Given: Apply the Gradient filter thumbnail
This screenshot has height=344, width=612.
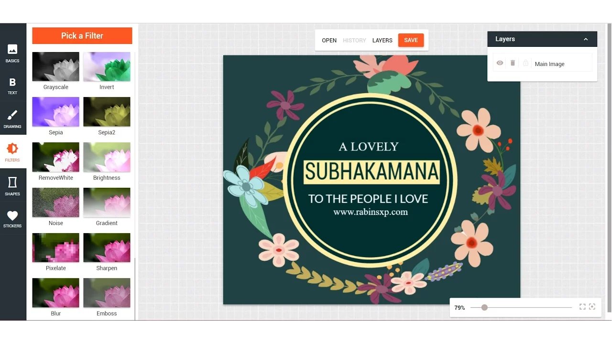Looking at the screenshot, I should 107,203.
